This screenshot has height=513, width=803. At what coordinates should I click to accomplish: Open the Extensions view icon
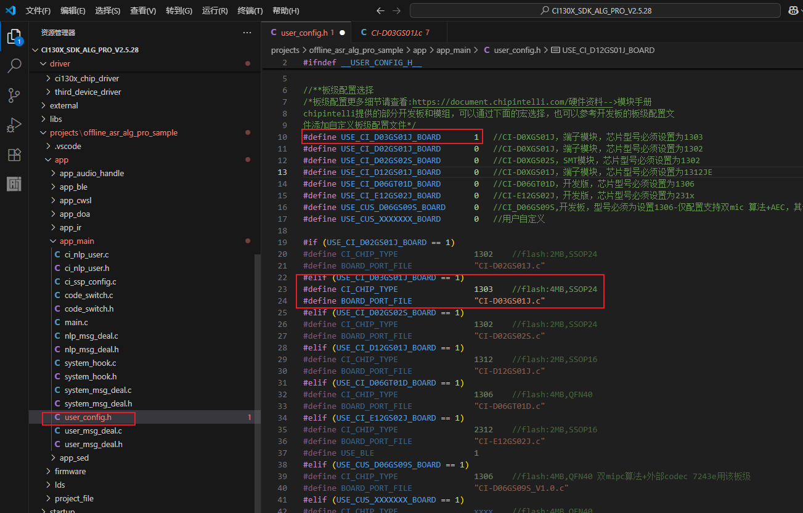(x=14, y=155)
